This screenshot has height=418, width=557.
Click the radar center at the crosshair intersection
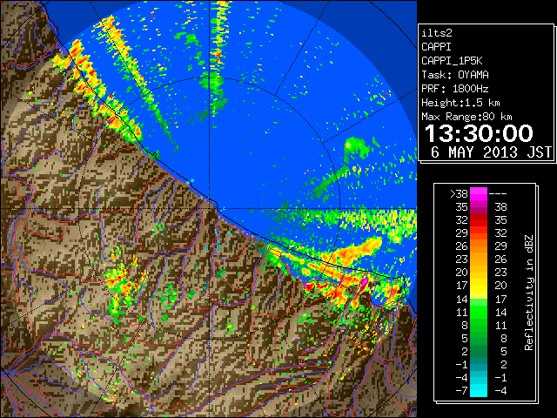coord(210,209)
